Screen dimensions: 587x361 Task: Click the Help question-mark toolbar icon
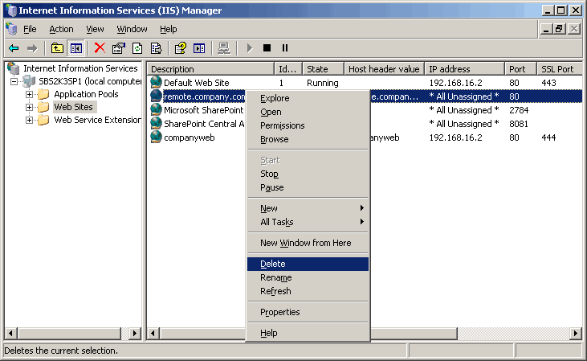point(181,48)
